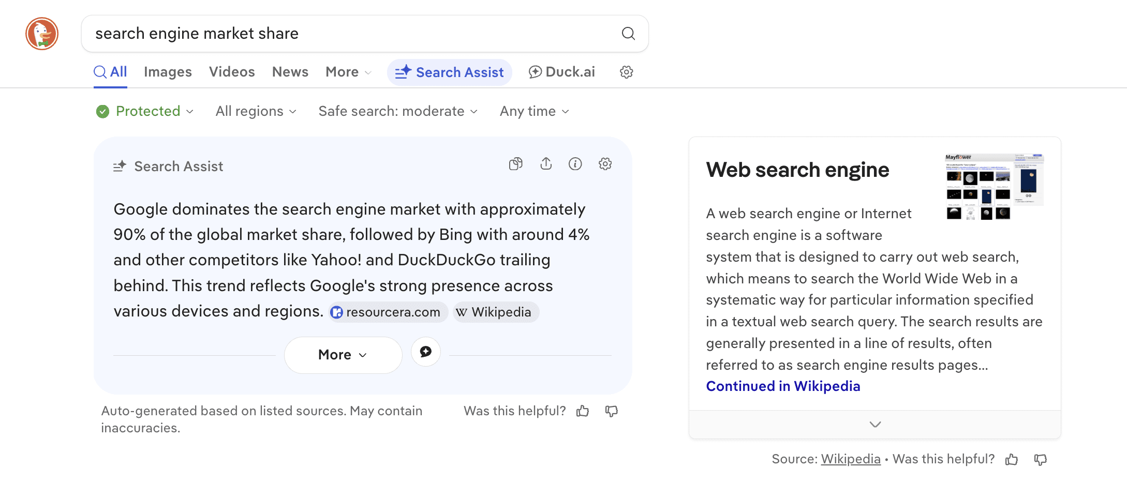Switch to the Images tab
This screenshot has height=483, width=1127.
point(168,72)
